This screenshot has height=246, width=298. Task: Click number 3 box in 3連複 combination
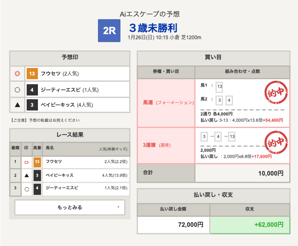(204, 136)
